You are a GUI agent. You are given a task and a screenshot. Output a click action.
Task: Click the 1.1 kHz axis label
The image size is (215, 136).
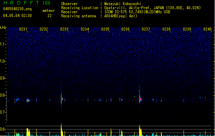3,44
